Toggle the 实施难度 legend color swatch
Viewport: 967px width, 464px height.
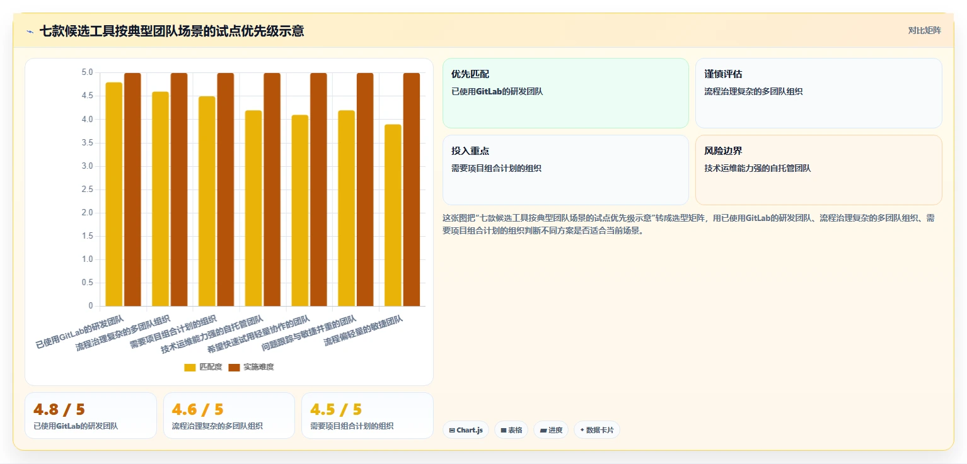point(234,367)
